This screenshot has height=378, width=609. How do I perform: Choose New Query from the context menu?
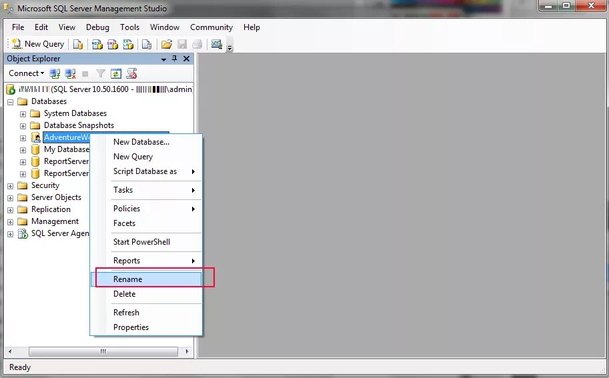pos(146,157)
